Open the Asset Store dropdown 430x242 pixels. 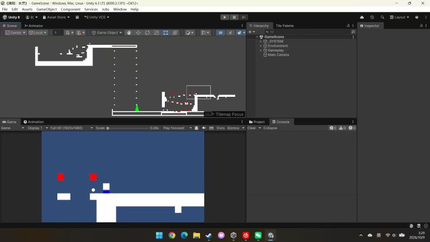56,17
